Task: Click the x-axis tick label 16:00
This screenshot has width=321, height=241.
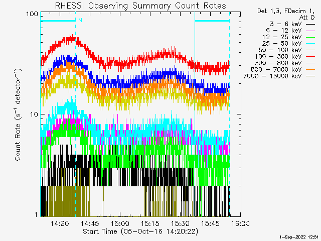Action: (x=240, y=223)
